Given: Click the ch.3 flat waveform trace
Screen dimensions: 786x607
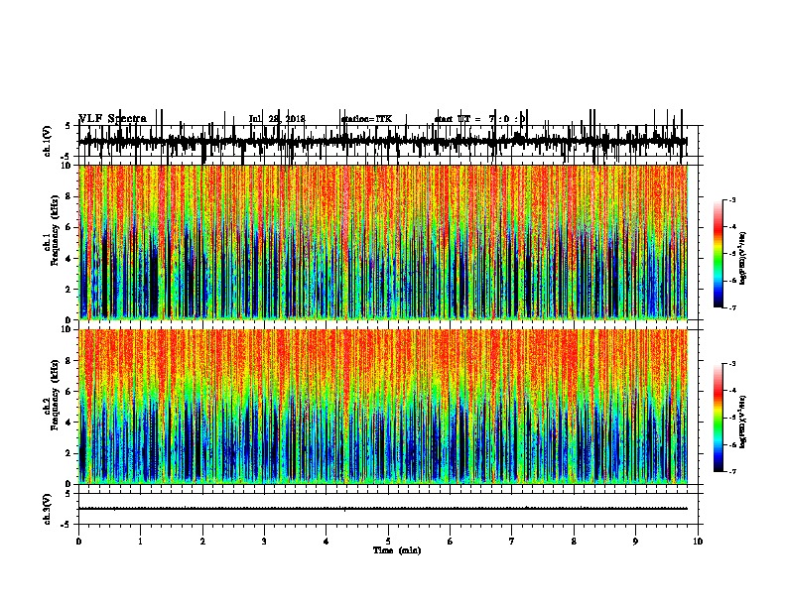Looking at the screenshot, I should click(382, 509).
